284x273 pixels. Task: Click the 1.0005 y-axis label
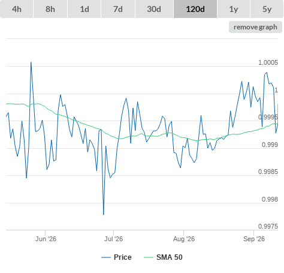(x=268, y=62)
